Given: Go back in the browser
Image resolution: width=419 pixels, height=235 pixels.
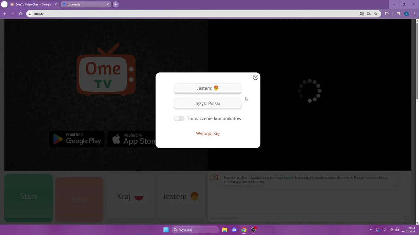Looking at the screenshot, I should [5, 14].
